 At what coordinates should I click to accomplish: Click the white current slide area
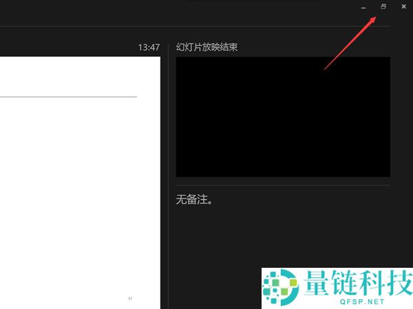79,192
